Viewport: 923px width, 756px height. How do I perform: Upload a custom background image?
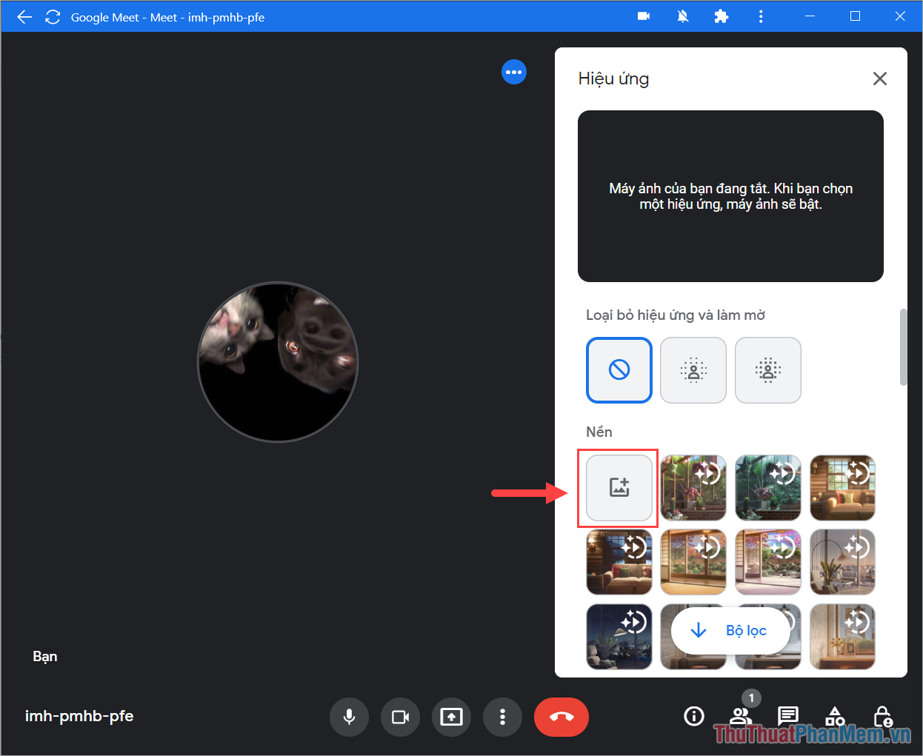click(x=619, y=487)
